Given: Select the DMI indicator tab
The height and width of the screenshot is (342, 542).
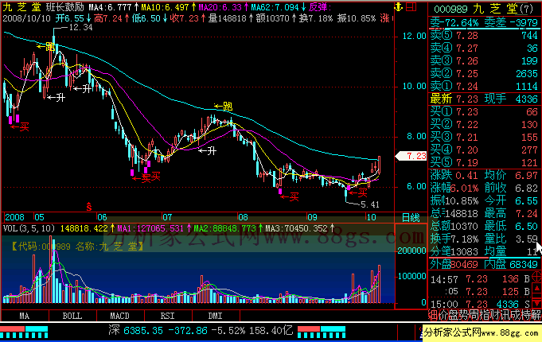Looking at the screenshot, I should pyautogui.click(x=216, y=316).
